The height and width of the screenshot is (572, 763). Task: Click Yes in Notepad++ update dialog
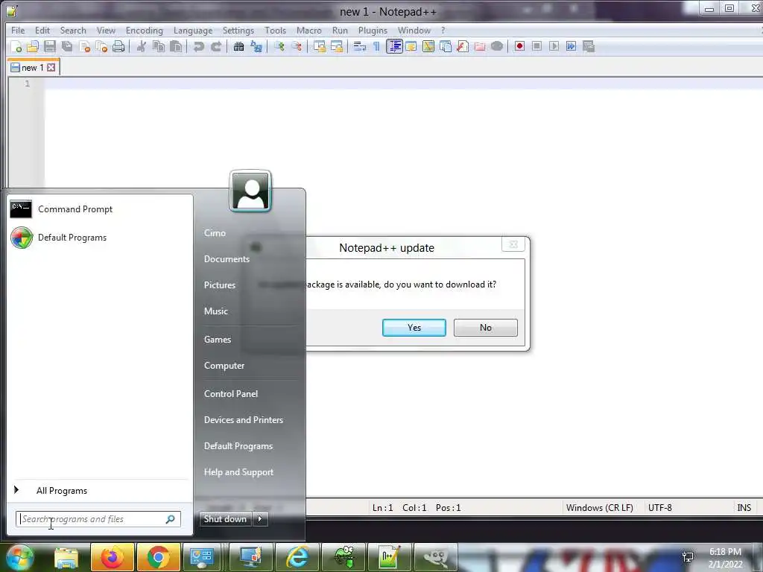click(414, 328)
